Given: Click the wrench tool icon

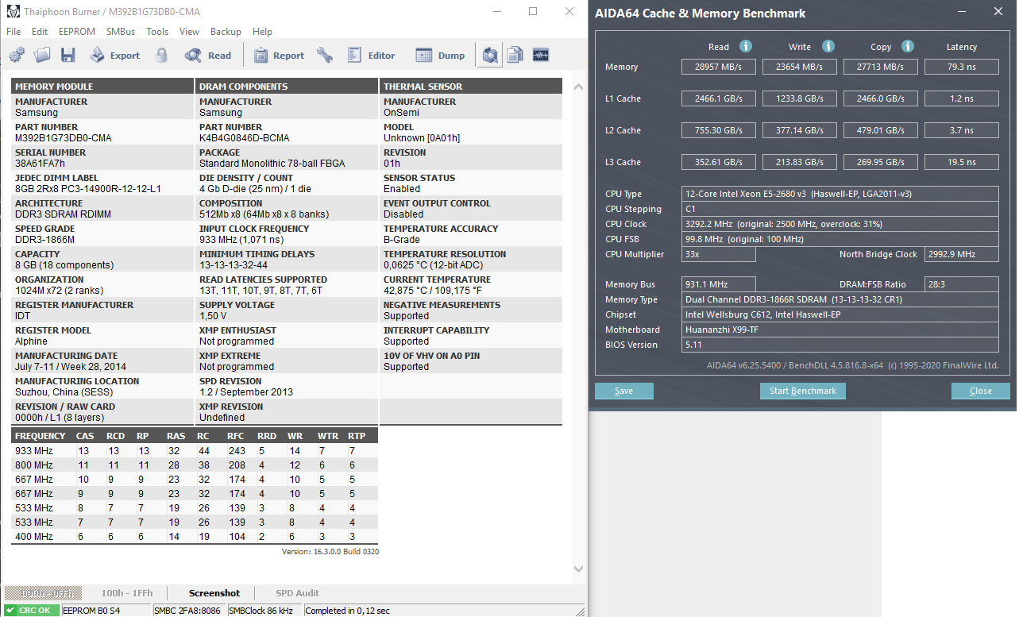Looking at the screenshot, I should (x=325, y=56).
